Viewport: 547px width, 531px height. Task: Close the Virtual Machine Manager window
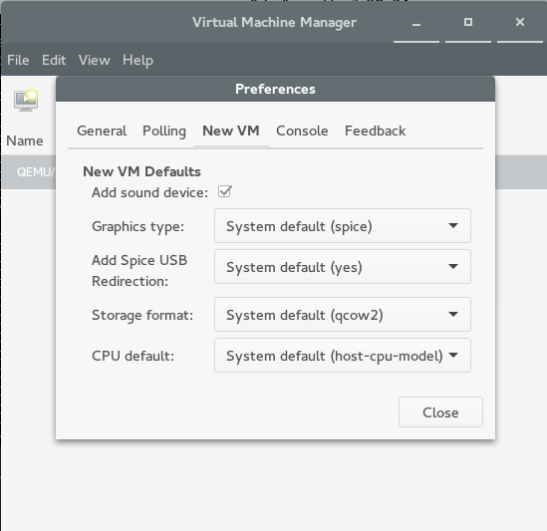(x=520, y=23)
